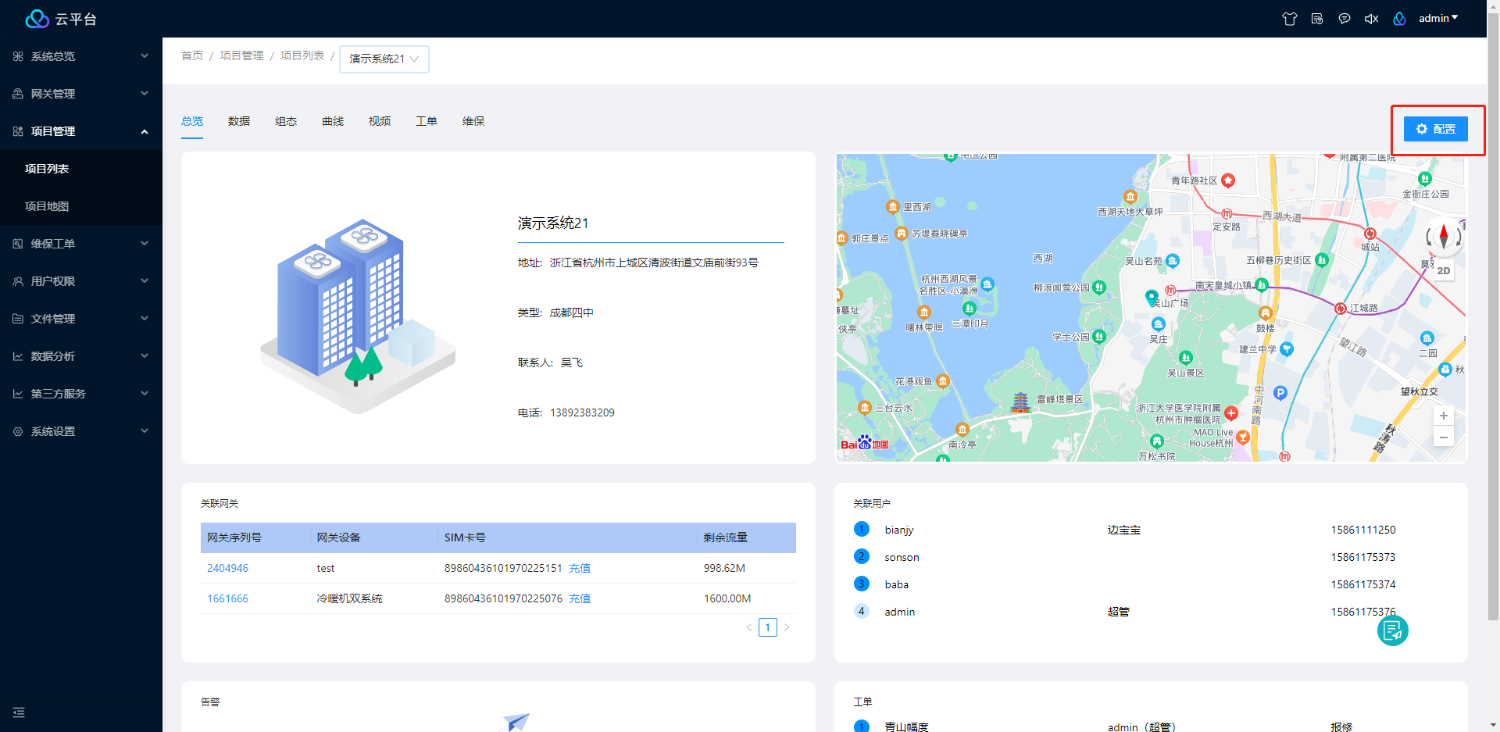The height and width of the screenshot is (732, 1500).
Task: Go to 首页 breadcrumb
Action: coord(192,55)
